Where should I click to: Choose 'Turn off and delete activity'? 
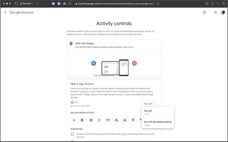[157, 123]
